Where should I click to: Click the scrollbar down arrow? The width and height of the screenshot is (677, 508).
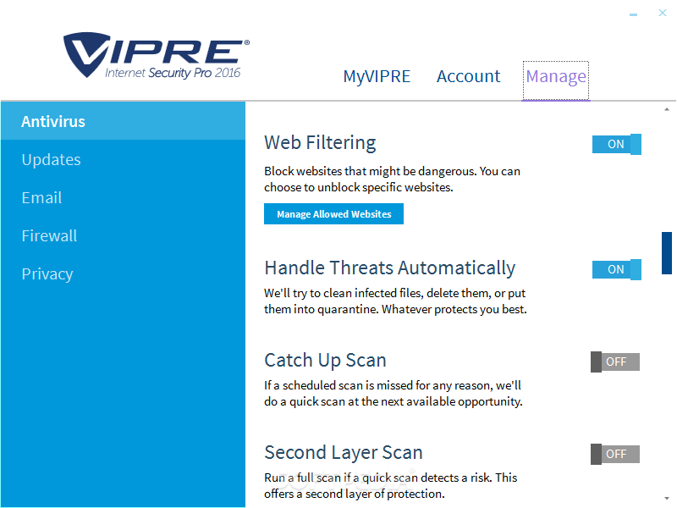(x=667, y=499)
